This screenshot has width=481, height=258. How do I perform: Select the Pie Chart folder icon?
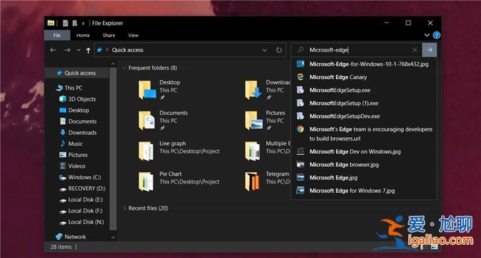[x=146, y=181]
